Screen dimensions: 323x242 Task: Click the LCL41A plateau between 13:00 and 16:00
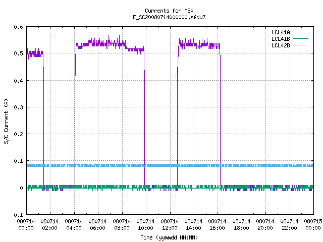point(199,45)
